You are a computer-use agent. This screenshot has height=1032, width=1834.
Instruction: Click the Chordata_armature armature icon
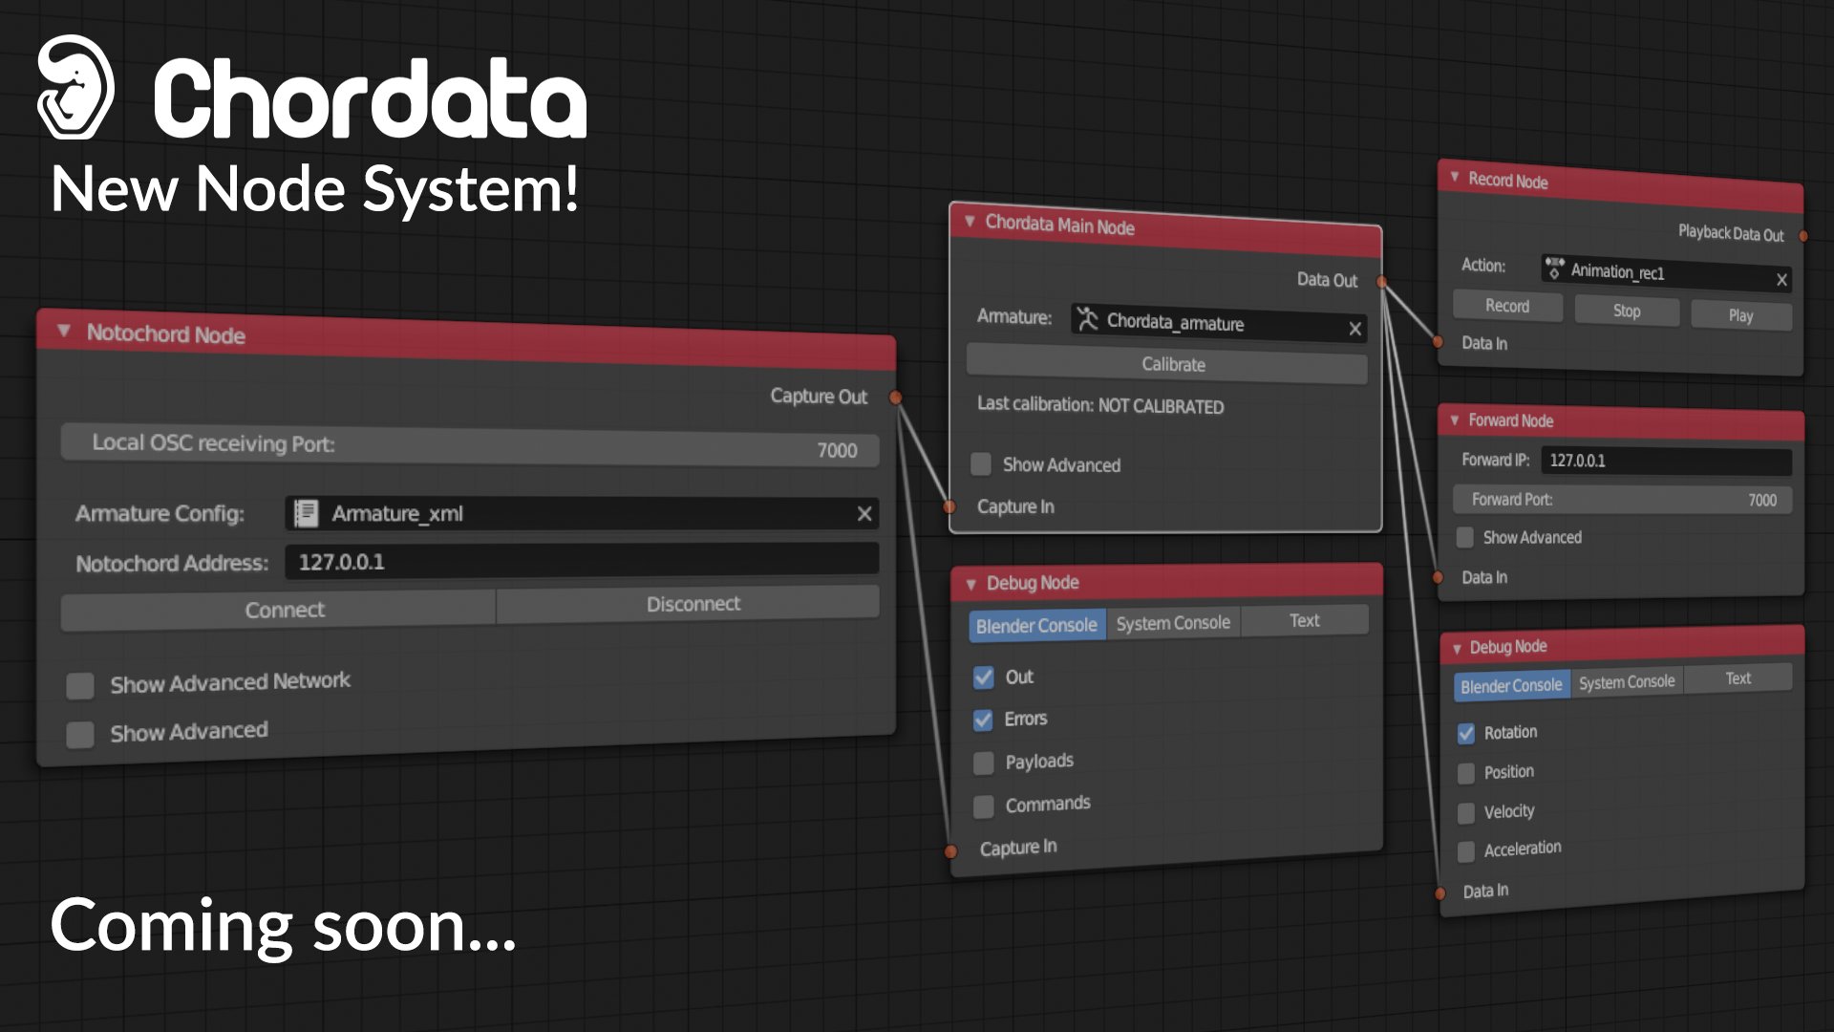point(1087,319)
